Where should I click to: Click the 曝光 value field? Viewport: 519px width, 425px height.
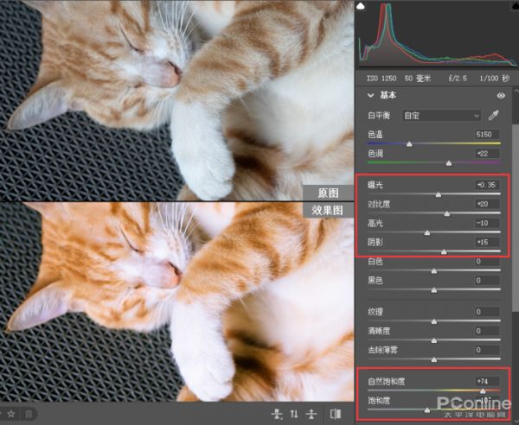(486, 186)
